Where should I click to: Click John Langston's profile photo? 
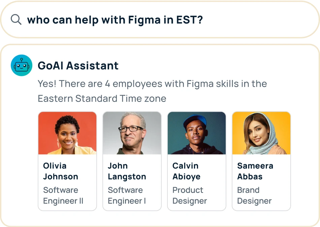pyautogui.click(x=132, y=133)
